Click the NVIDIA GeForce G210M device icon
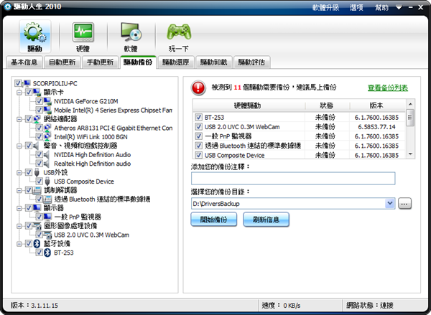 [47, 101]
